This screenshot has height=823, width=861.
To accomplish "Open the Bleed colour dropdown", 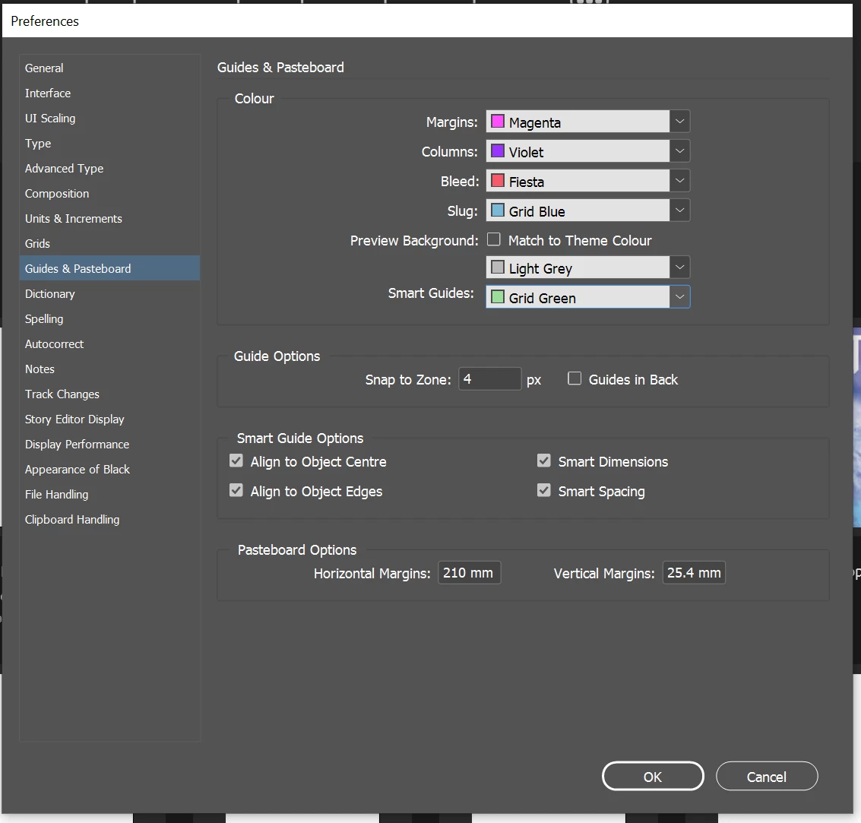I will [x=679, y=181].
